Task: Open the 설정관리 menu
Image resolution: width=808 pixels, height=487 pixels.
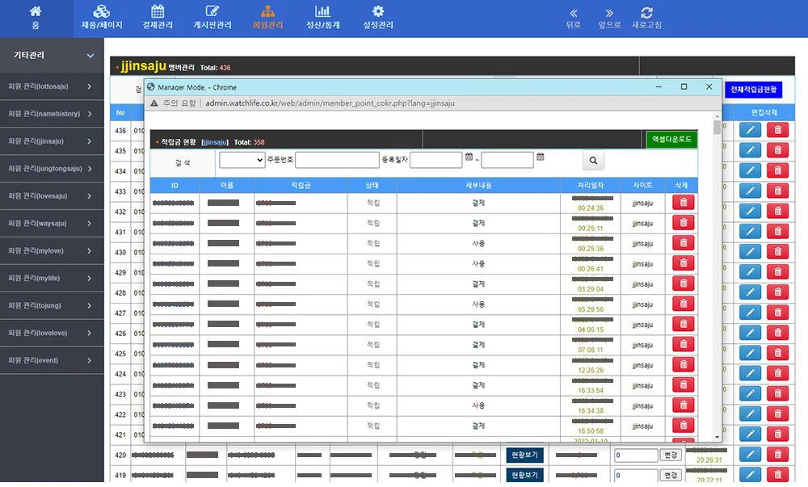Action: (377, 18)
